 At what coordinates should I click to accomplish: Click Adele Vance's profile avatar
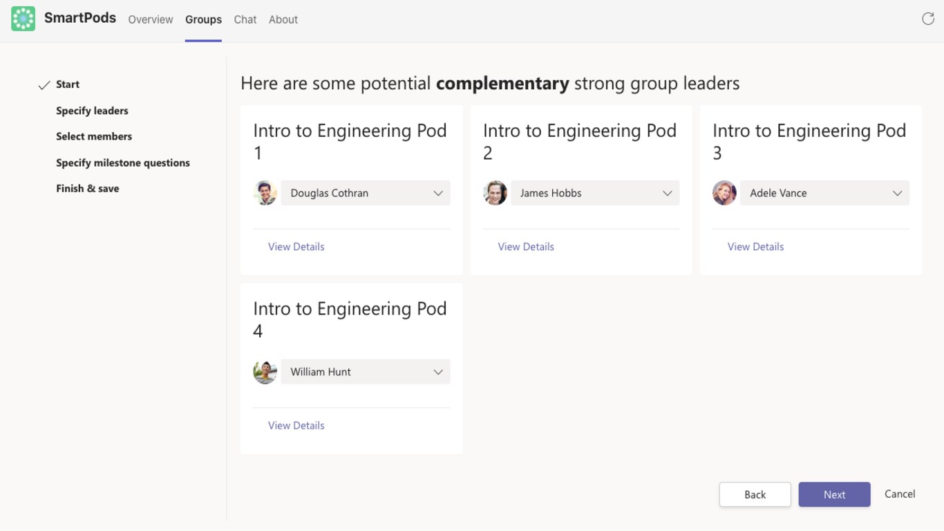coord(724,193)
